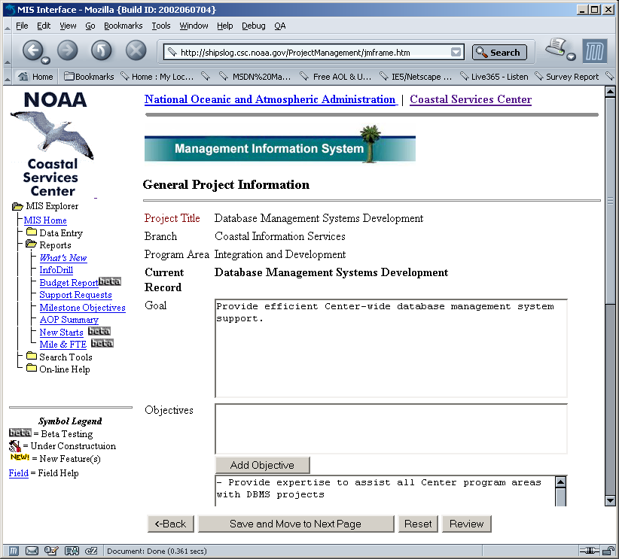Click the online/offline connection icon

pos(590,550)
